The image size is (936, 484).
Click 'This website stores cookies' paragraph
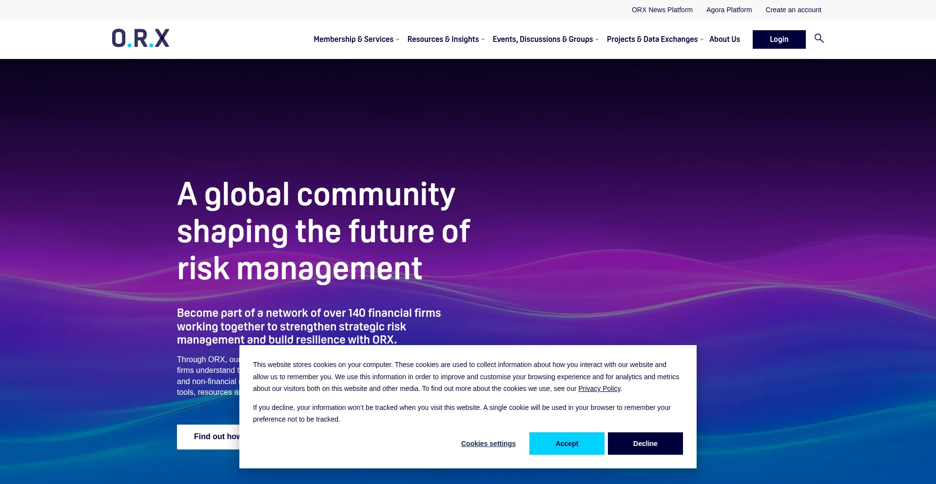466,376
